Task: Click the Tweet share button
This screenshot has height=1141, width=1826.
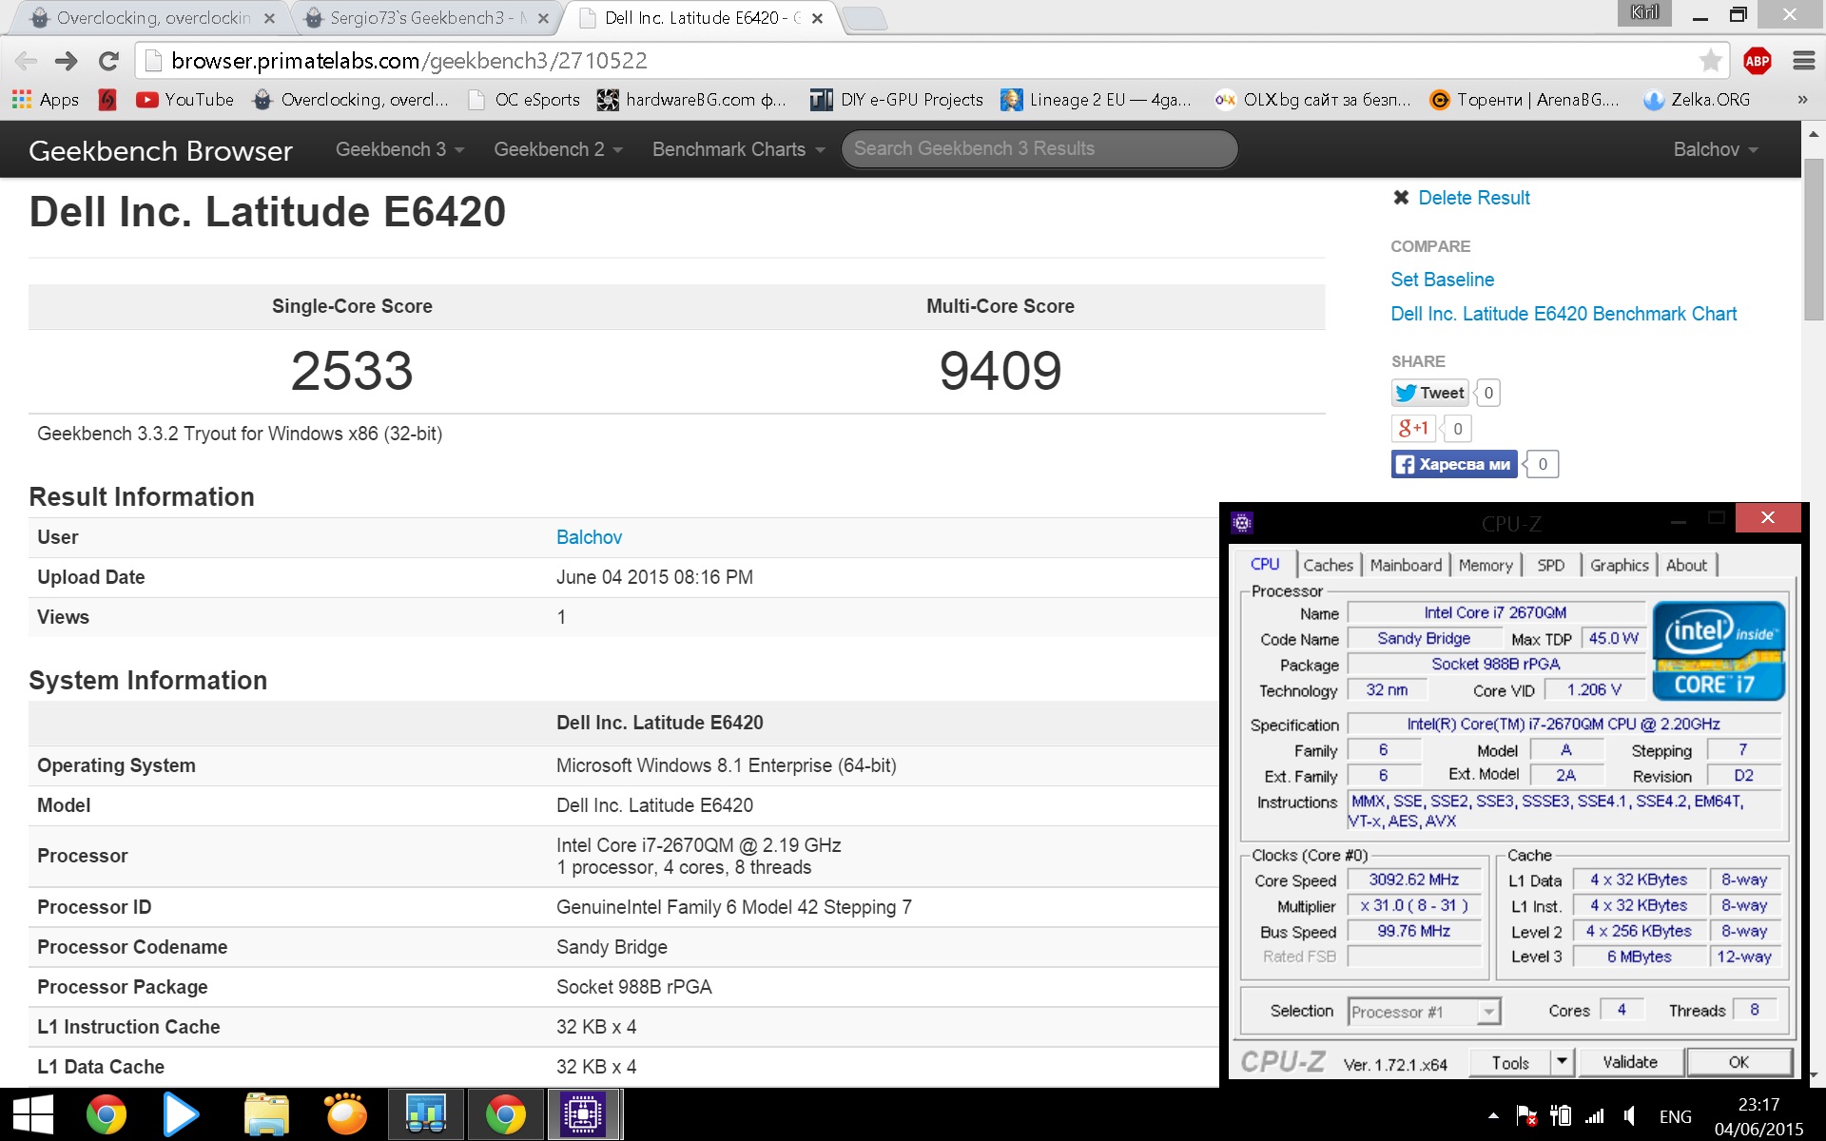Action: [x=1429, y=393]
